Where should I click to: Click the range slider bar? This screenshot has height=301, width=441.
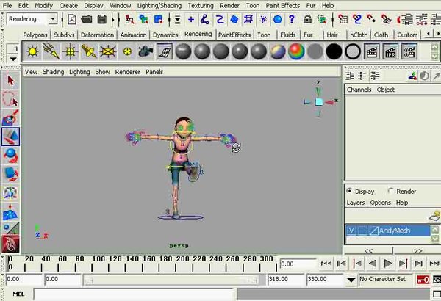184,280
